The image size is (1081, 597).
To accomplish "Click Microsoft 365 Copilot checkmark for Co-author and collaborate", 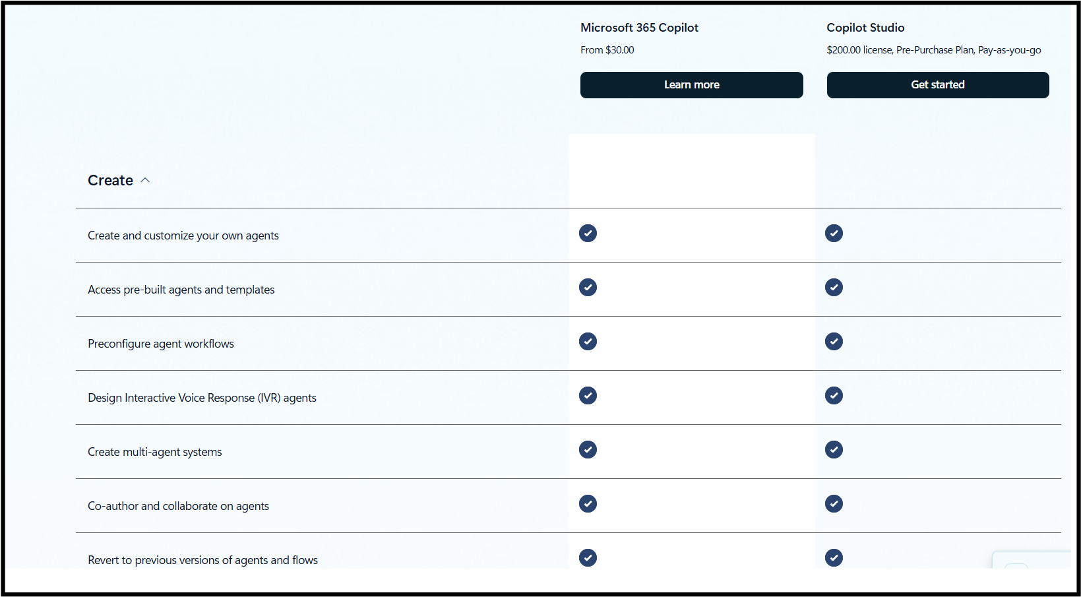I will [x=588, y=504].
